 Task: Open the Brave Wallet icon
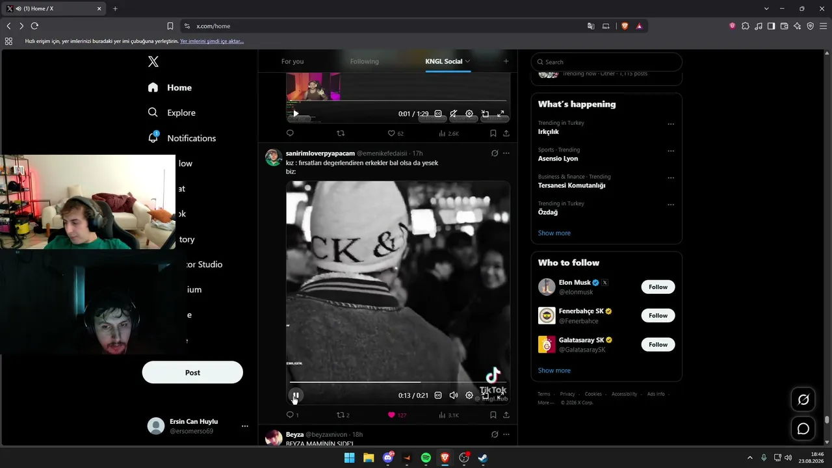coord(784,26)
